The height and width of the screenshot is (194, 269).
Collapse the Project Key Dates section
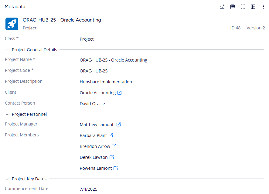[7, 179]
